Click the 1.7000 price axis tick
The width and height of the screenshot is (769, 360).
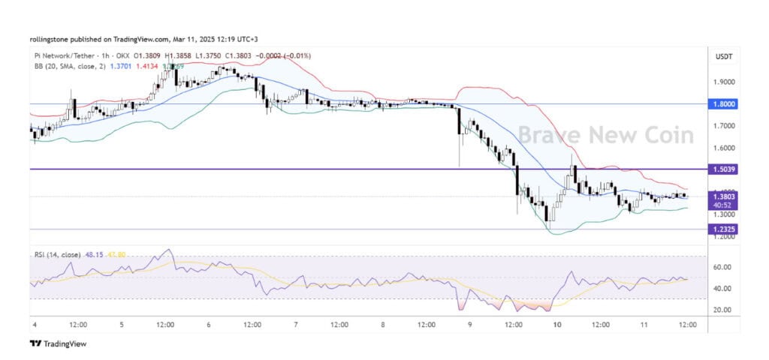[724, 126]
